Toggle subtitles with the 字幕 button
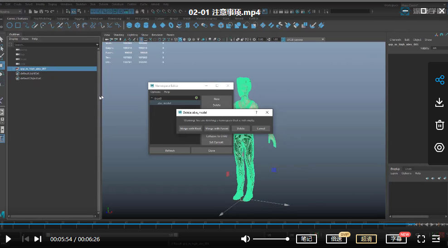This screenshot has width=448, height=248. 396,239
